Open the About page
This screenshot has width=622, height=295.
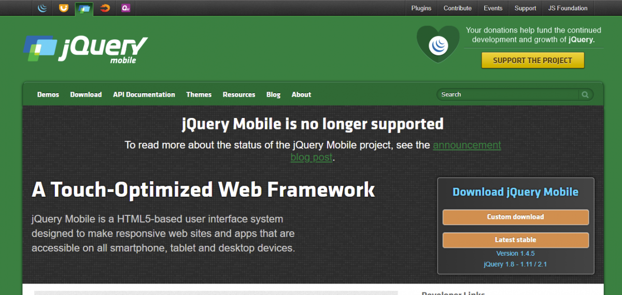point(302,95)
